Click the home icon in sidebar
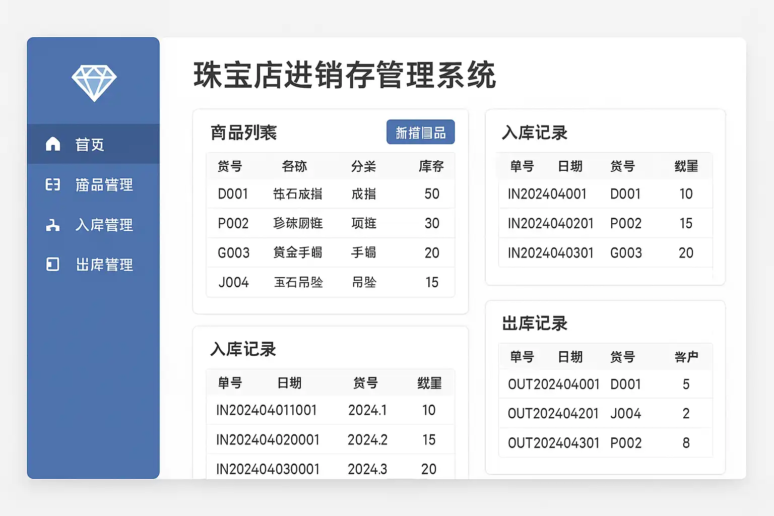The width and height of the screenshot is (774, 516). [x=53, y=144]
